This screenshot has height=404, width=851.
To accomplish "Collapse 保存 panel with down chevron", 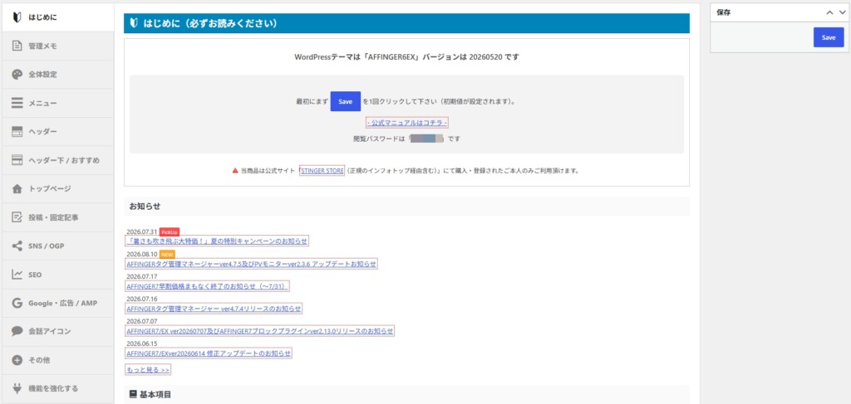I will click(x=842, y=12).
